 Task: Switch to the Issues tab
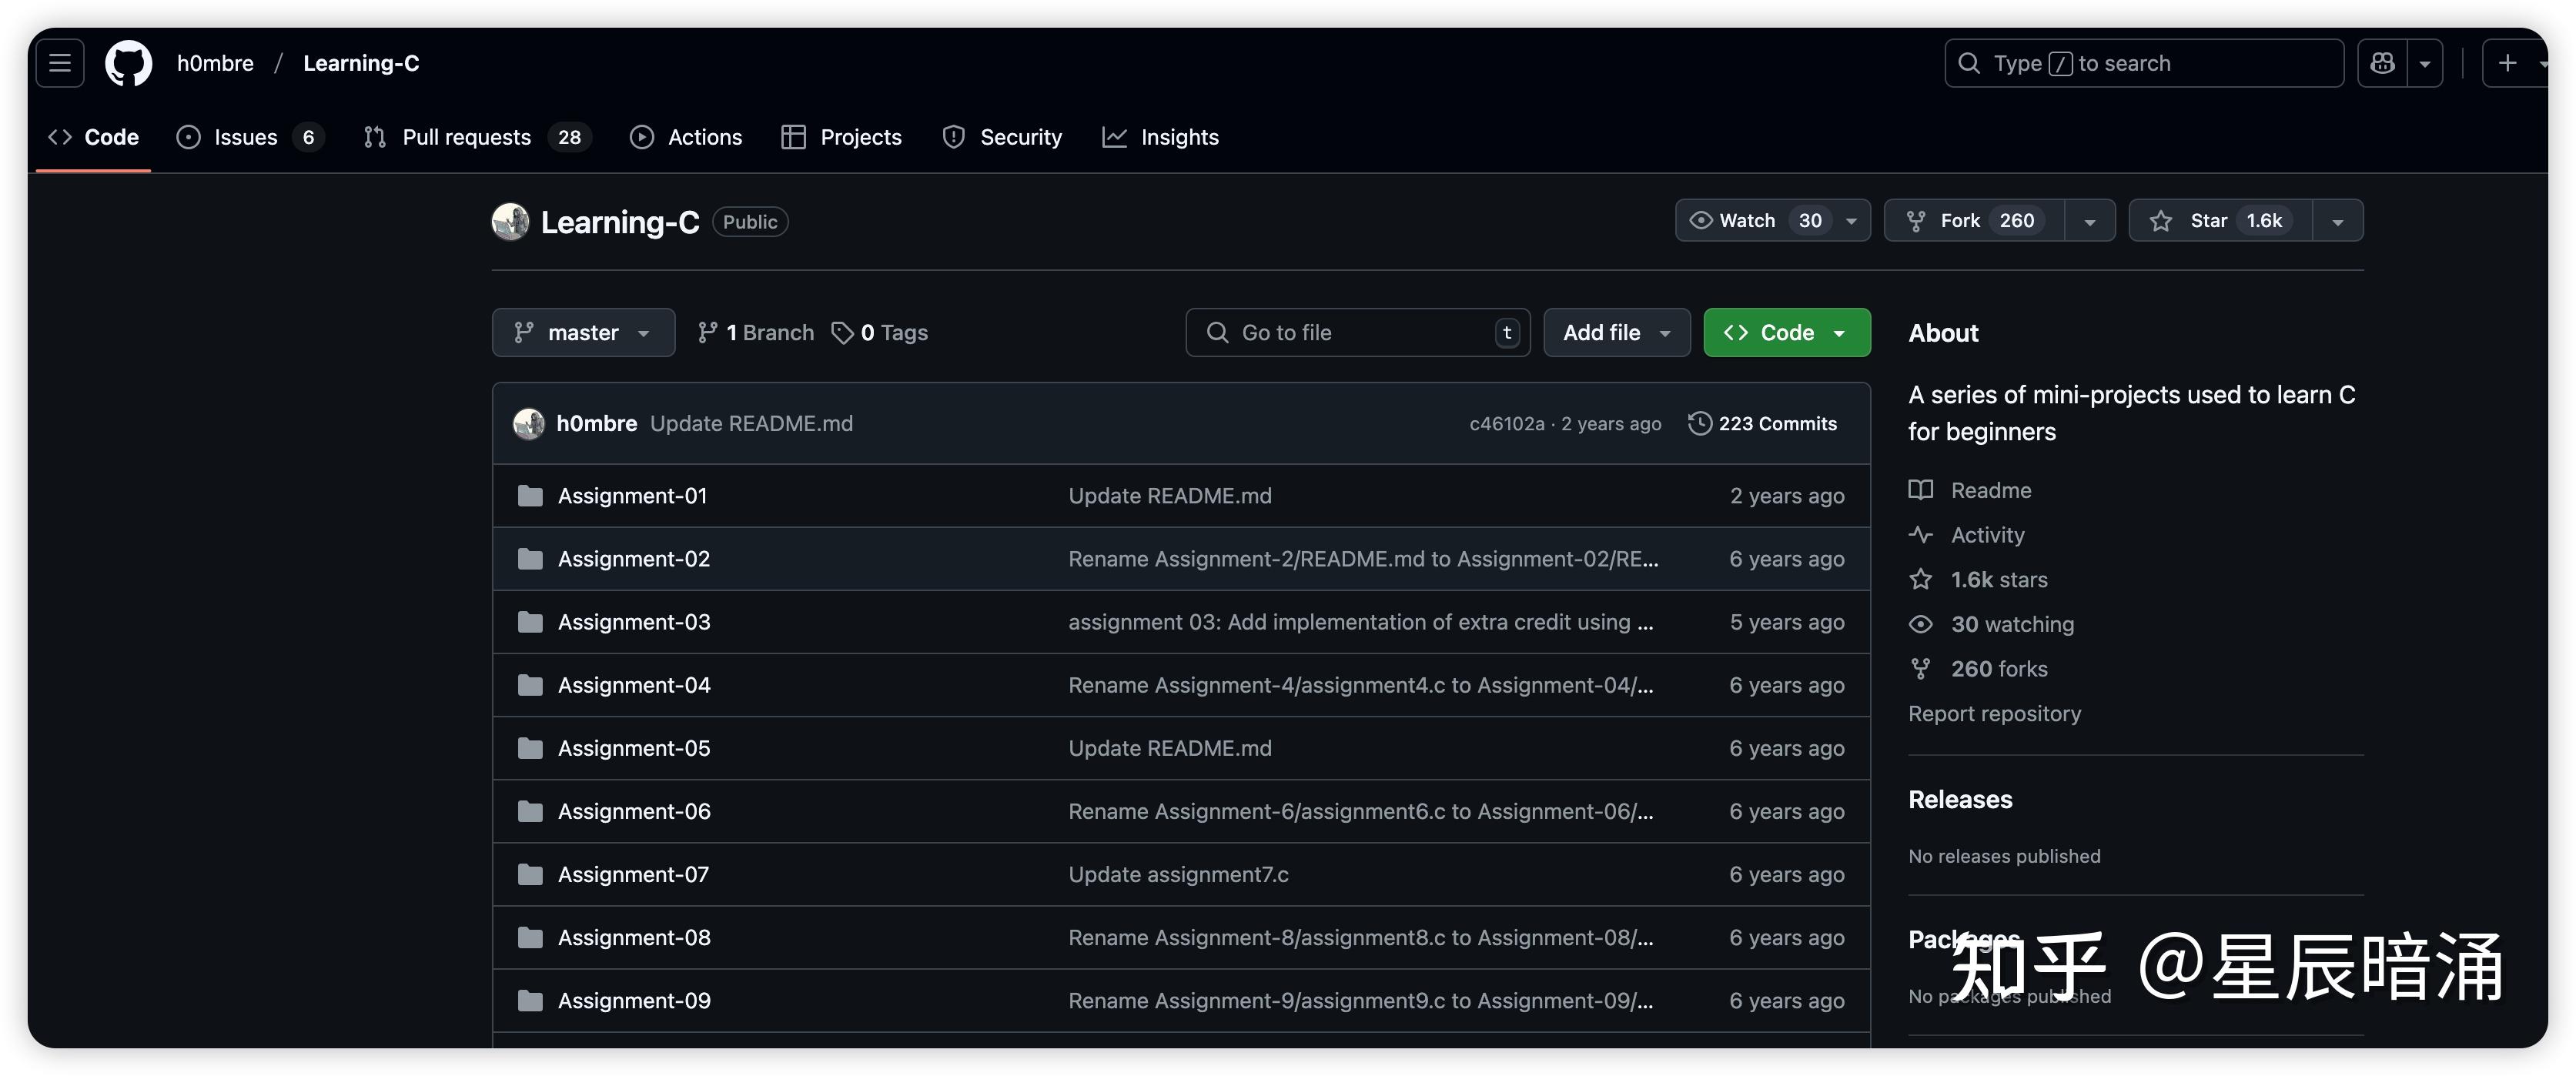(x=249, y=137)
